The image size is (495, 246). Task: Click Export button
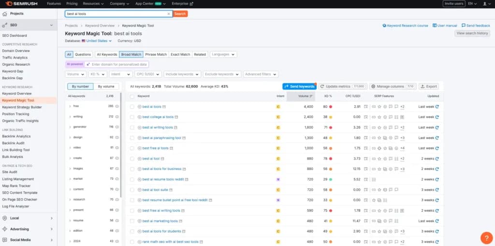tap(429, 87)
